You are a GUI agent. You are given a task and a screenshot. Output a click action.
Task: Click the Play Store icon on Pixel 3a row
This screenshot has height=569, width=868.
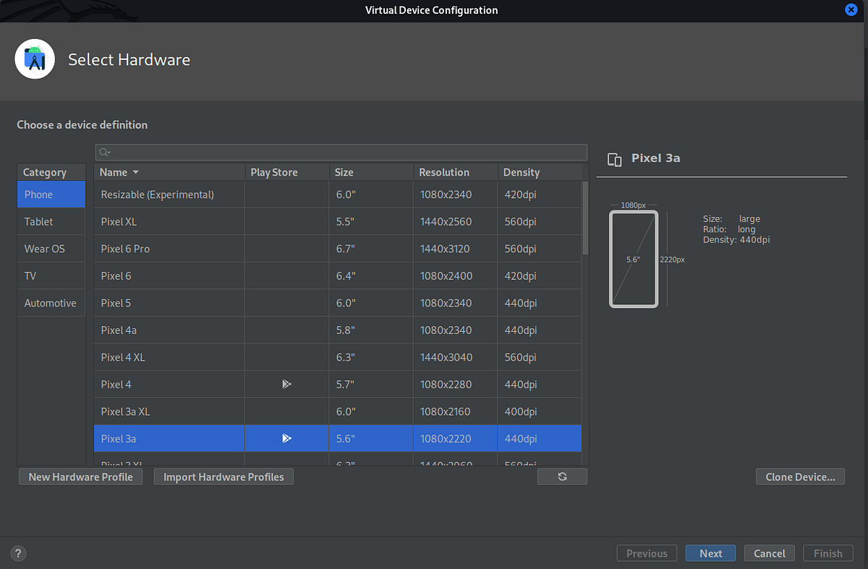[286, 438]
